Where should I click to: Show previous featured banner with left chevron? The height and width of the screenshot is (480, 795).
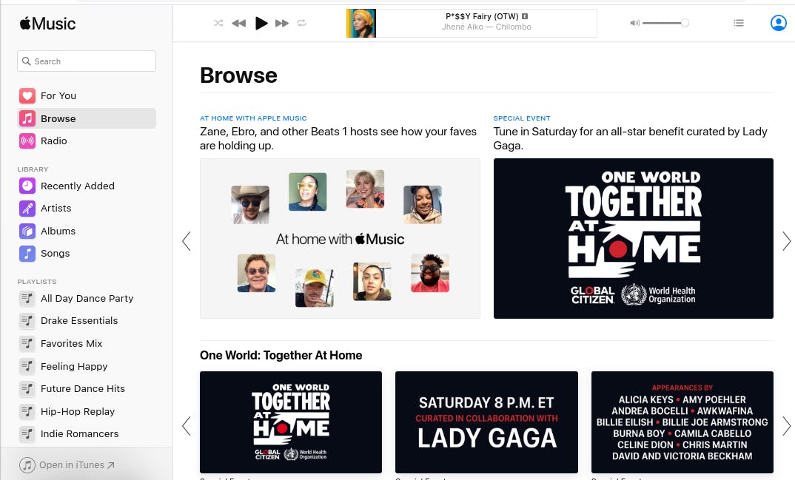187,241
